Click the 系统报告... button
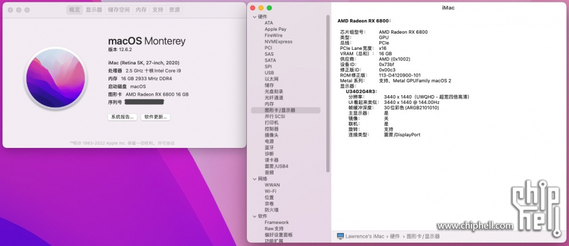The height and width of the screenshot is (246, 569). pos(123,117)
